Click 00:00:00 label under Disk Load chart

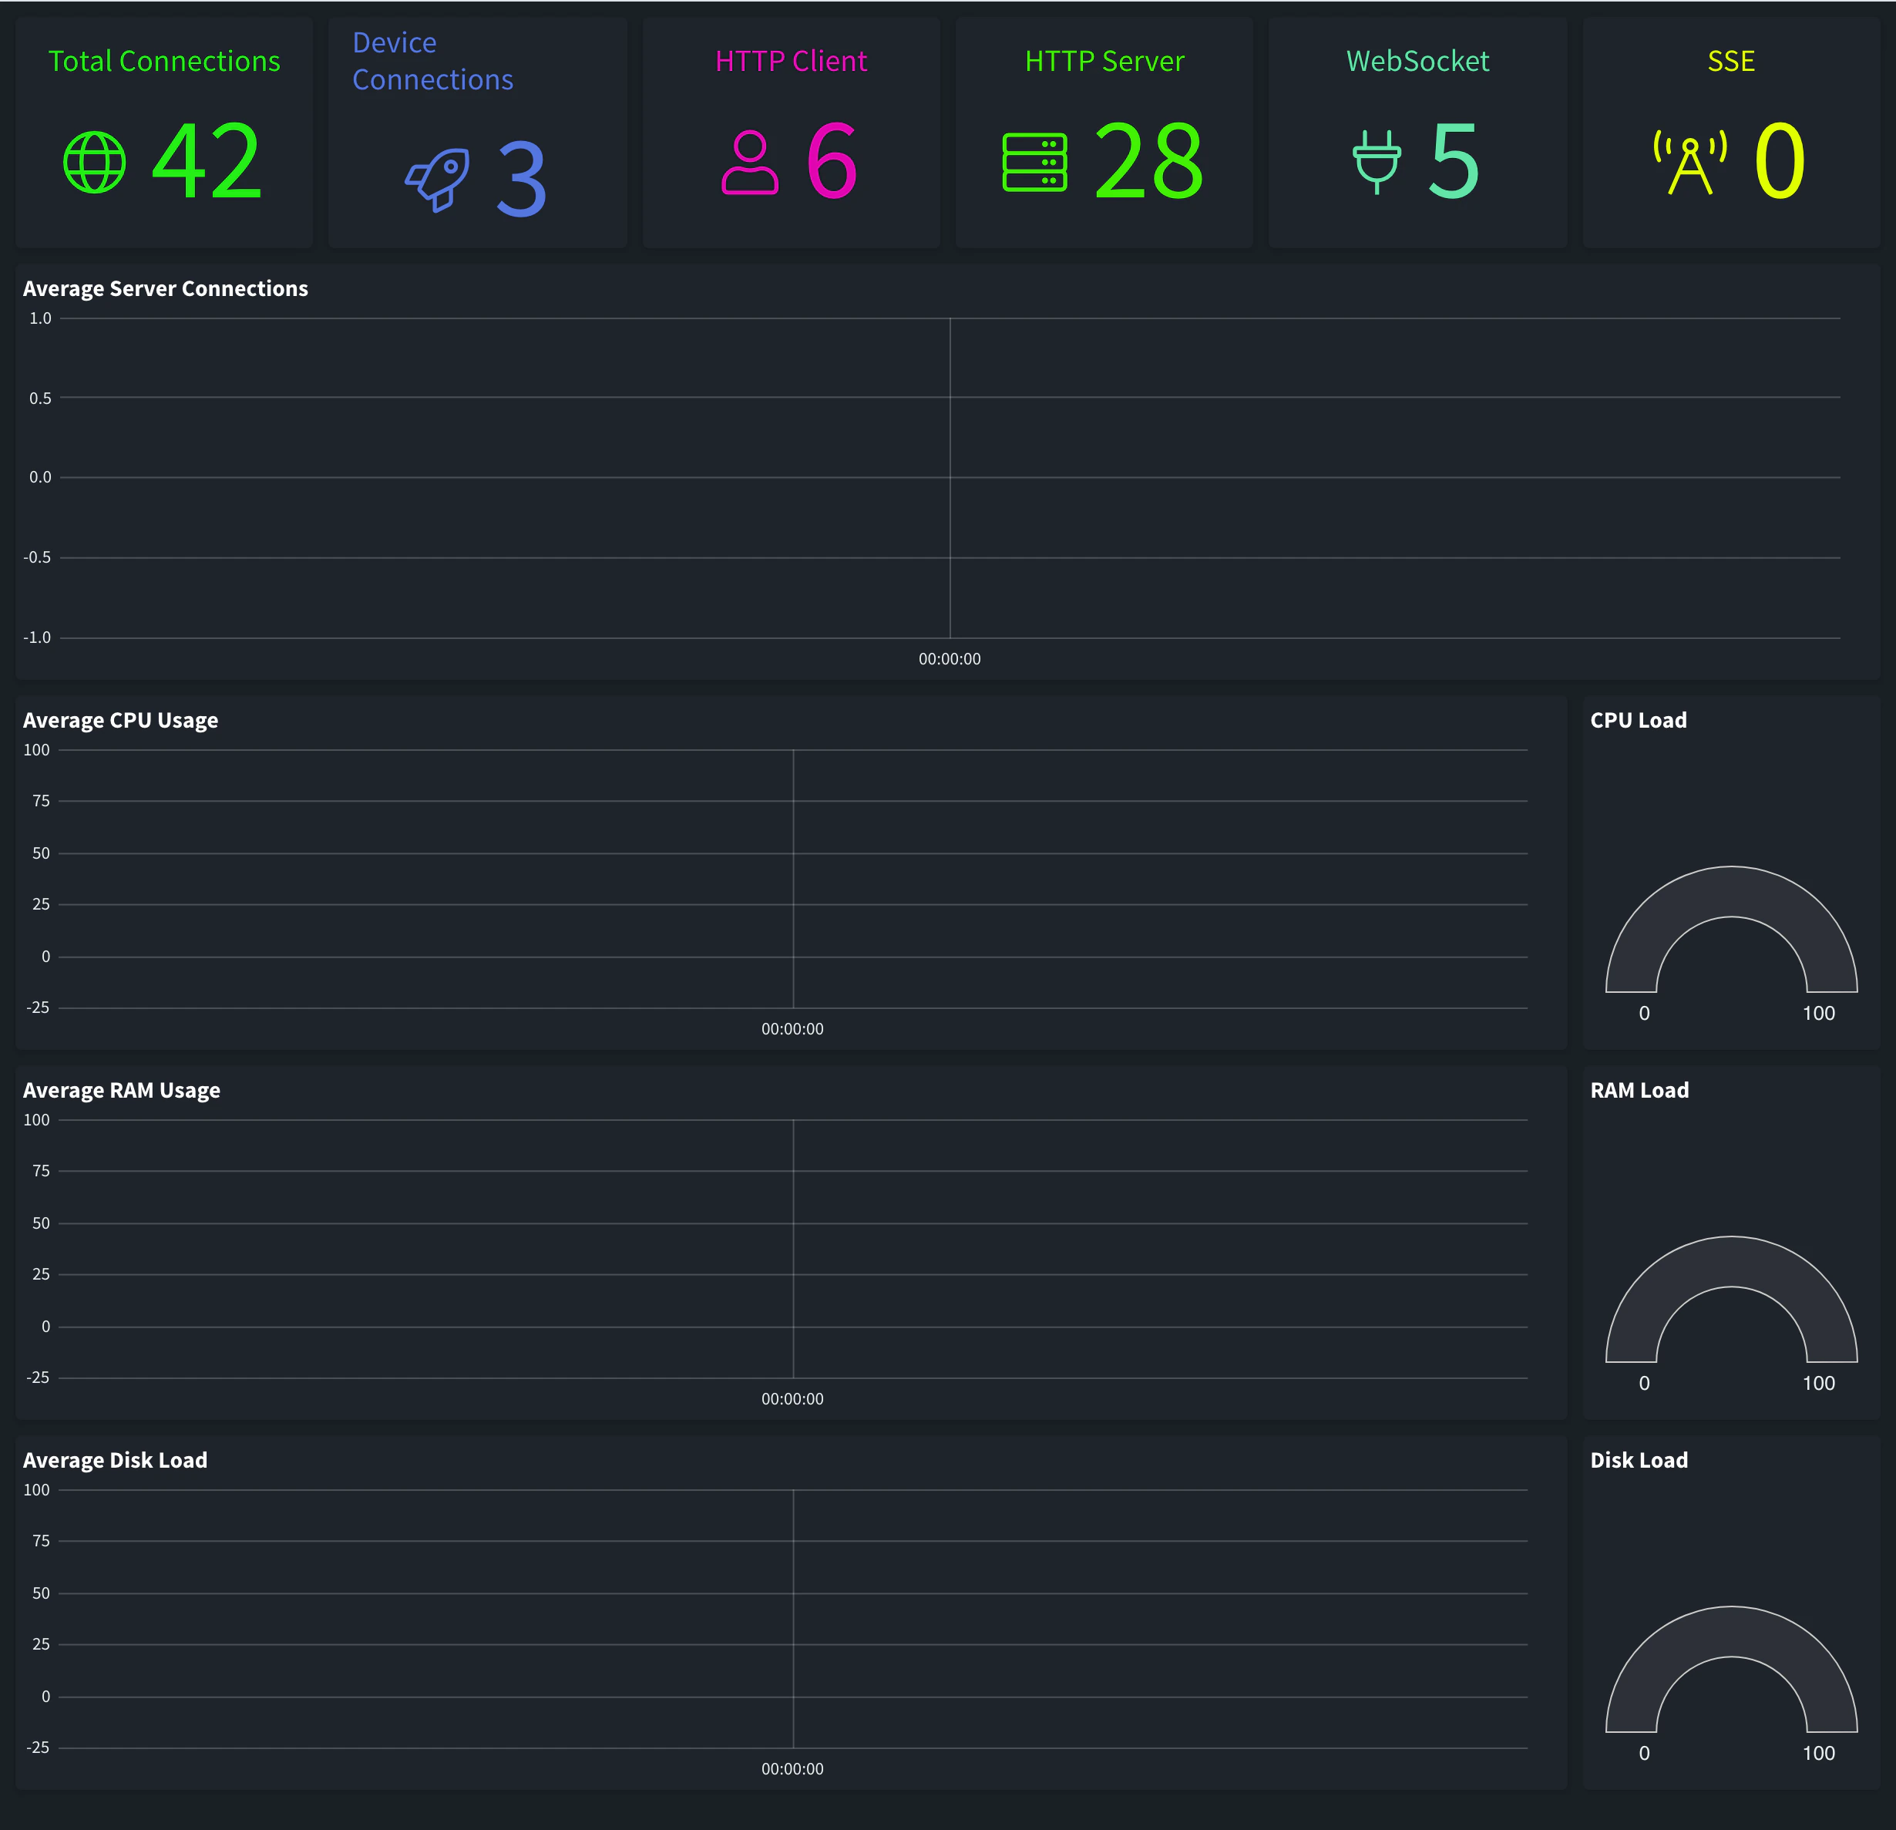[792, 1768]
